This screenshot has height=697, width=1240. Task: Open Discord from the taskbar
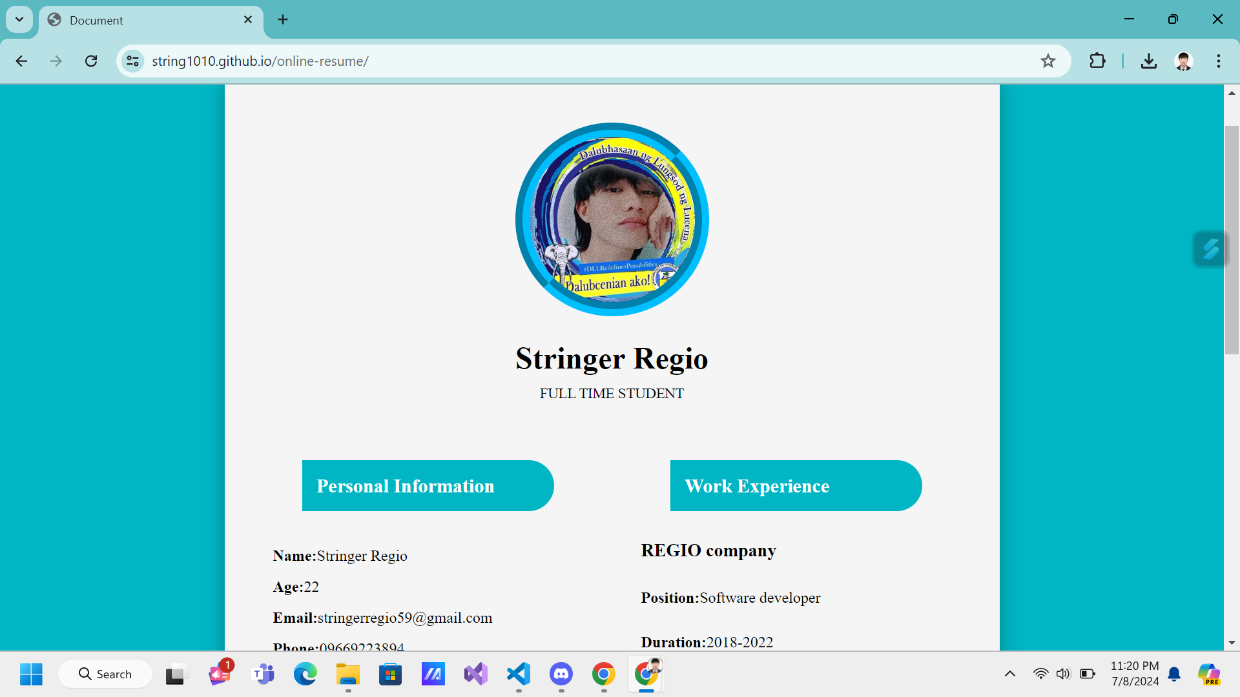[x=561, y=674]
